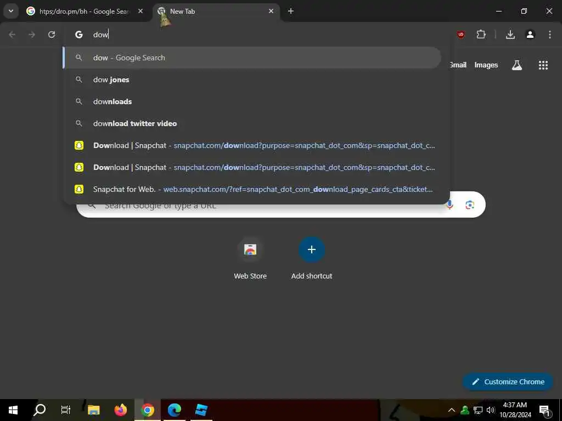Open Windows taskbar search
Screen dimensions: 562x421
tap(40, 410)
